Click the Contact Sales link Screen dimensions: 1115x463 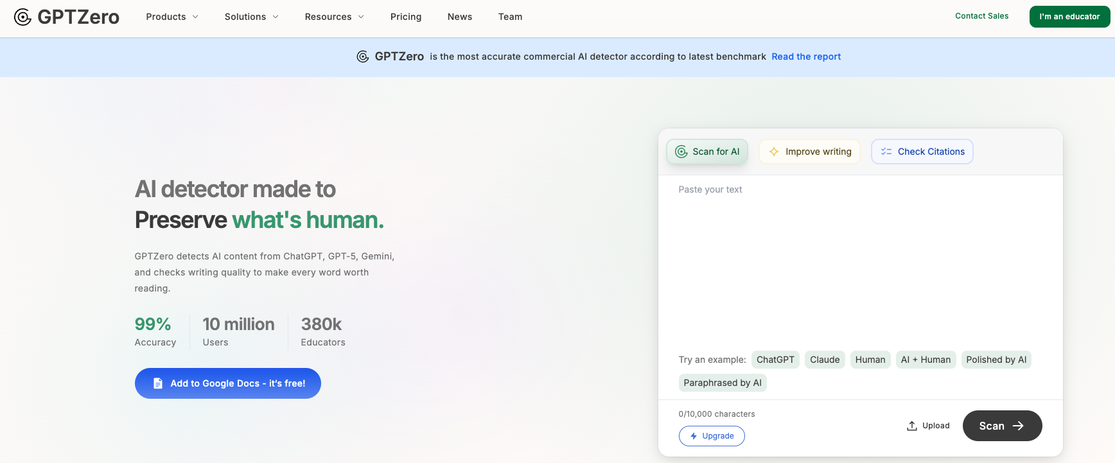click(x=982, y=16)
